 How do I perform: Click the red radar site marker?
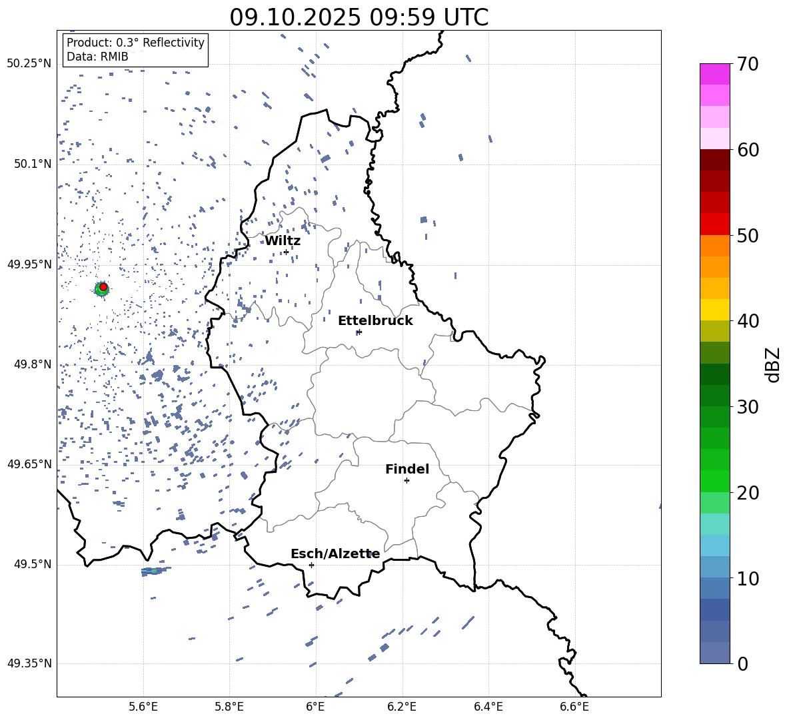point(103,287)
